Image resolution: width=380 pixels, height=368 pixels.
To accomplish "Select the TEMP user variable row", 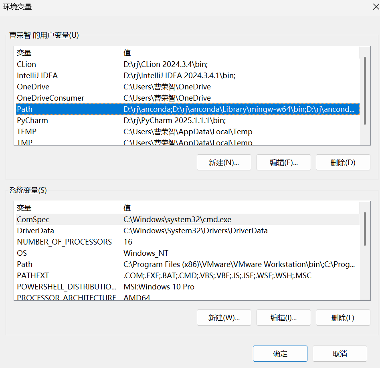I will 188,131.
